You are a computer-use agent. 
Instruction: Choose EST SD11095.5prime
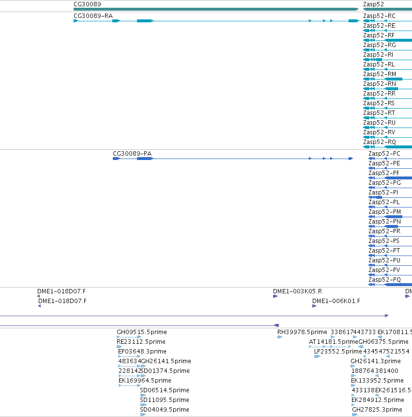click(165, 400)
